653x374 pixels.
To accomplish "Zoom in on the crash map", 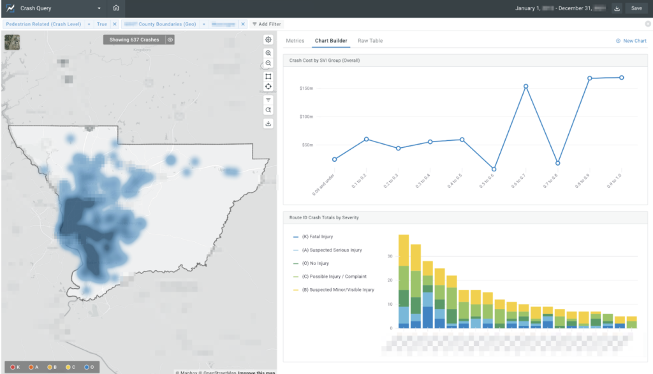I will point(268,54).
